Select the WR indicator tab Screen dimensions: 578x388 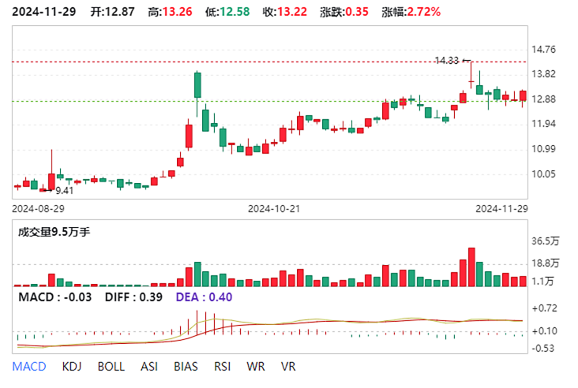(x=256, y=367)
